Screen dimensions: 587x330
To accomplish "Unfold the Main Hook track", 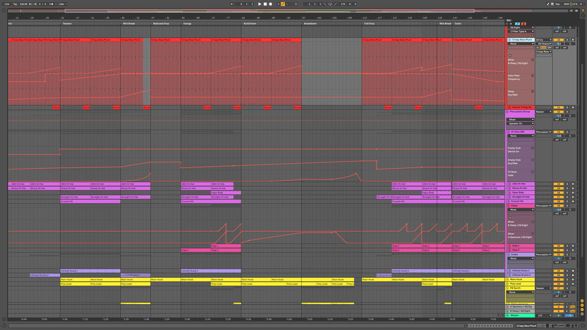I will click(507, 280).
